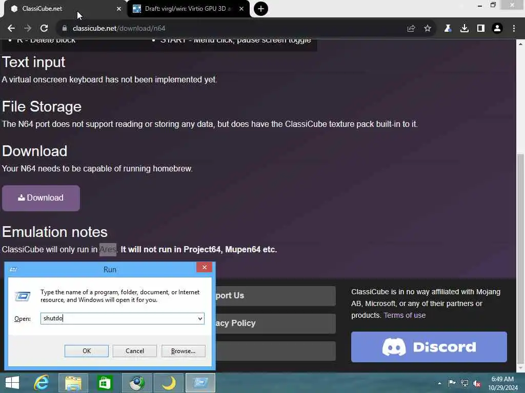Open the browser downloads icon
The height and width of the screenshot is (393, 525).
(x=465, y=29)
